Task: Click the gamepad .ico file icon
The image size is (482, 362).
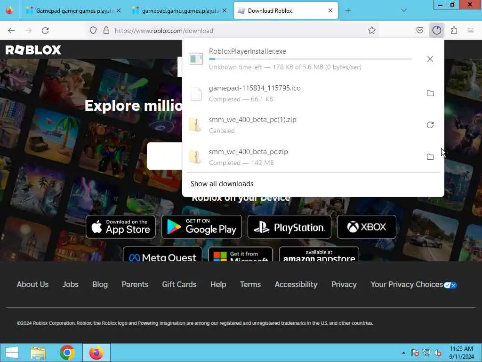Action: pyautogui.click(x=196, y=94)
